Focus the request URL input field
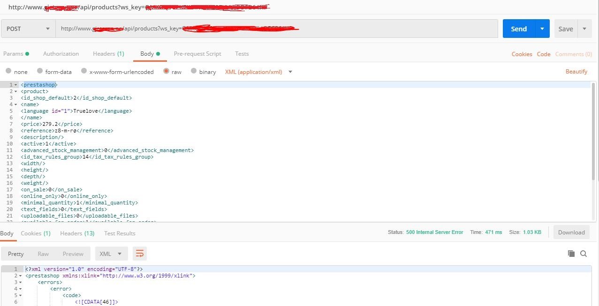Screen dimensions: 599x306 click(277, 29)
